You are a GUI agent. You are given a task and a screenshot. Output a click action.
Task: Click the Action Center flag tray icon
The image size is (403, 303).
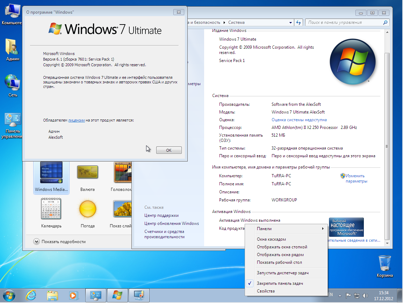348,296
